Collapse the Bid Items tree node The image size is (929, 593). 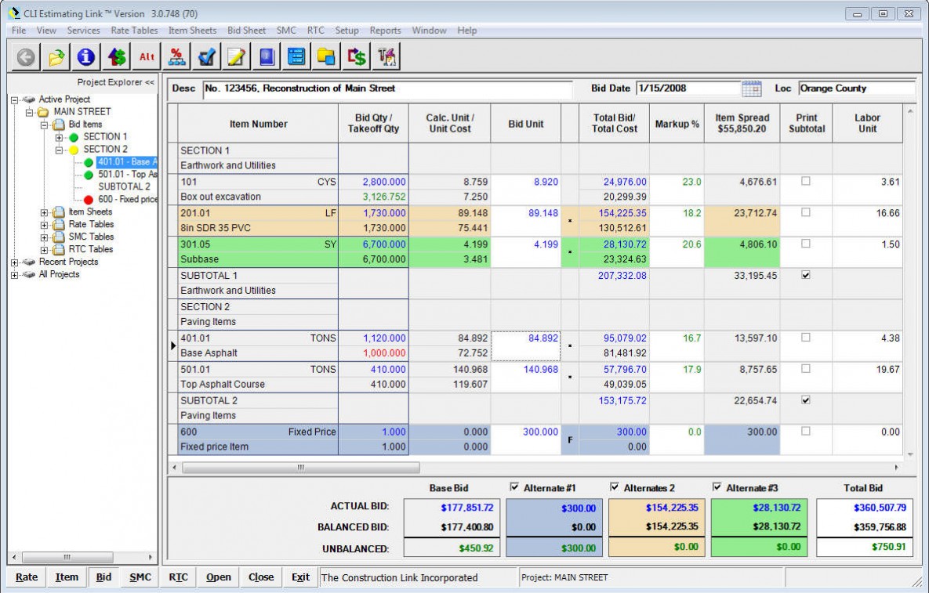click(x=44, y=125)
